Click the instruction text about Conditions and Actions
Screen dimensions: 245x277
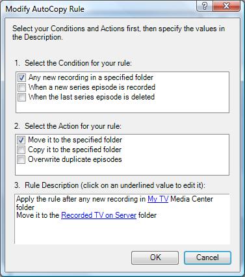click(118, 33)
